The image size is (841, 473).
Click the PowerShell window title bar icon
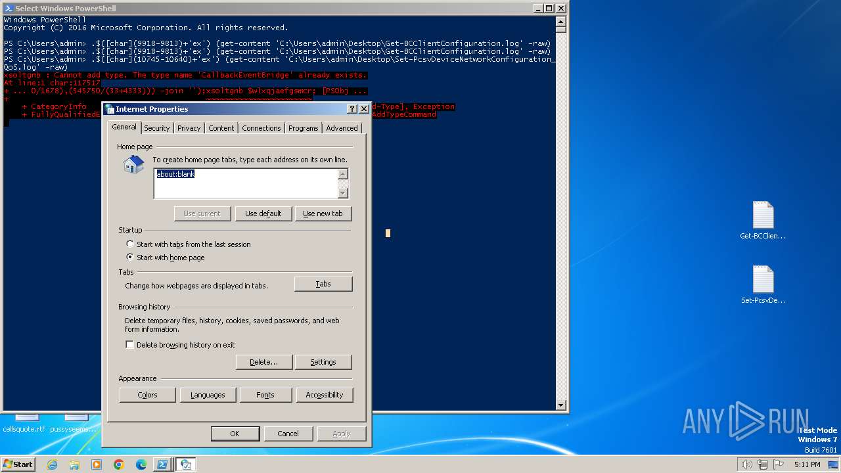coord(7,9)
